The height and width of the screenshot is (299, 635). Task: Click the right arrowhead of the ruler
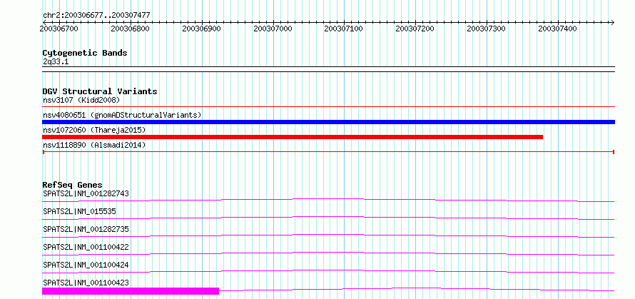point(612,22)
